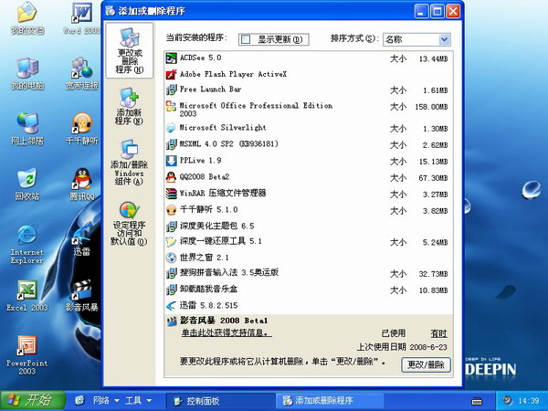
Task: Click the 67.30MB size for QQ2008
Action: coord(433,178)
